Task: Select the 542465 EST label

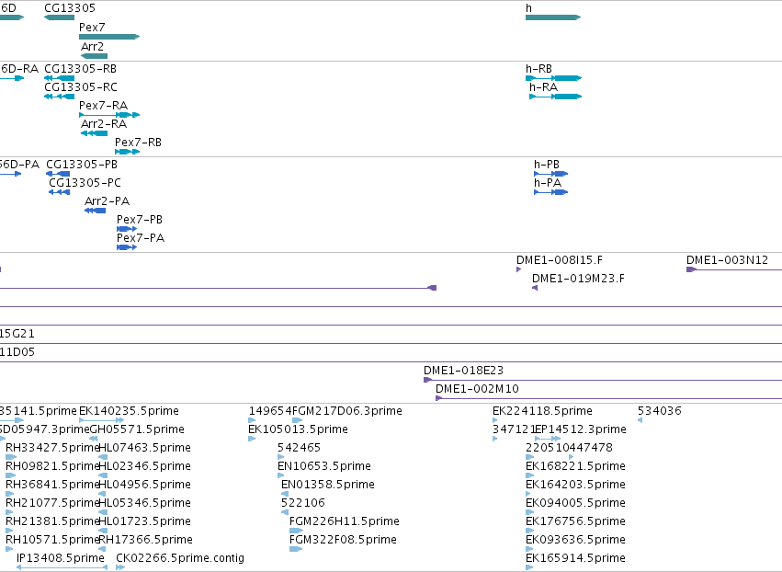Action: pyautogui.click(x=300, y=448)
